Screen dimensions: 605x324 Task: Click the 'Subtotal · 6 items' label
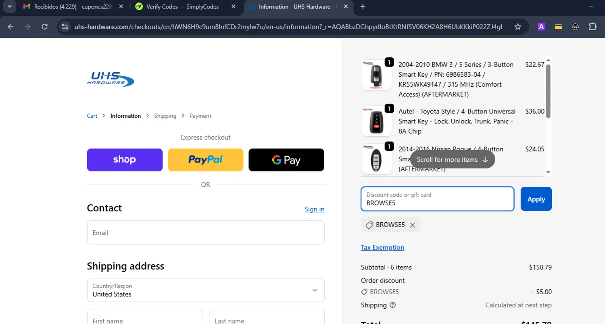tap(386, 267)
